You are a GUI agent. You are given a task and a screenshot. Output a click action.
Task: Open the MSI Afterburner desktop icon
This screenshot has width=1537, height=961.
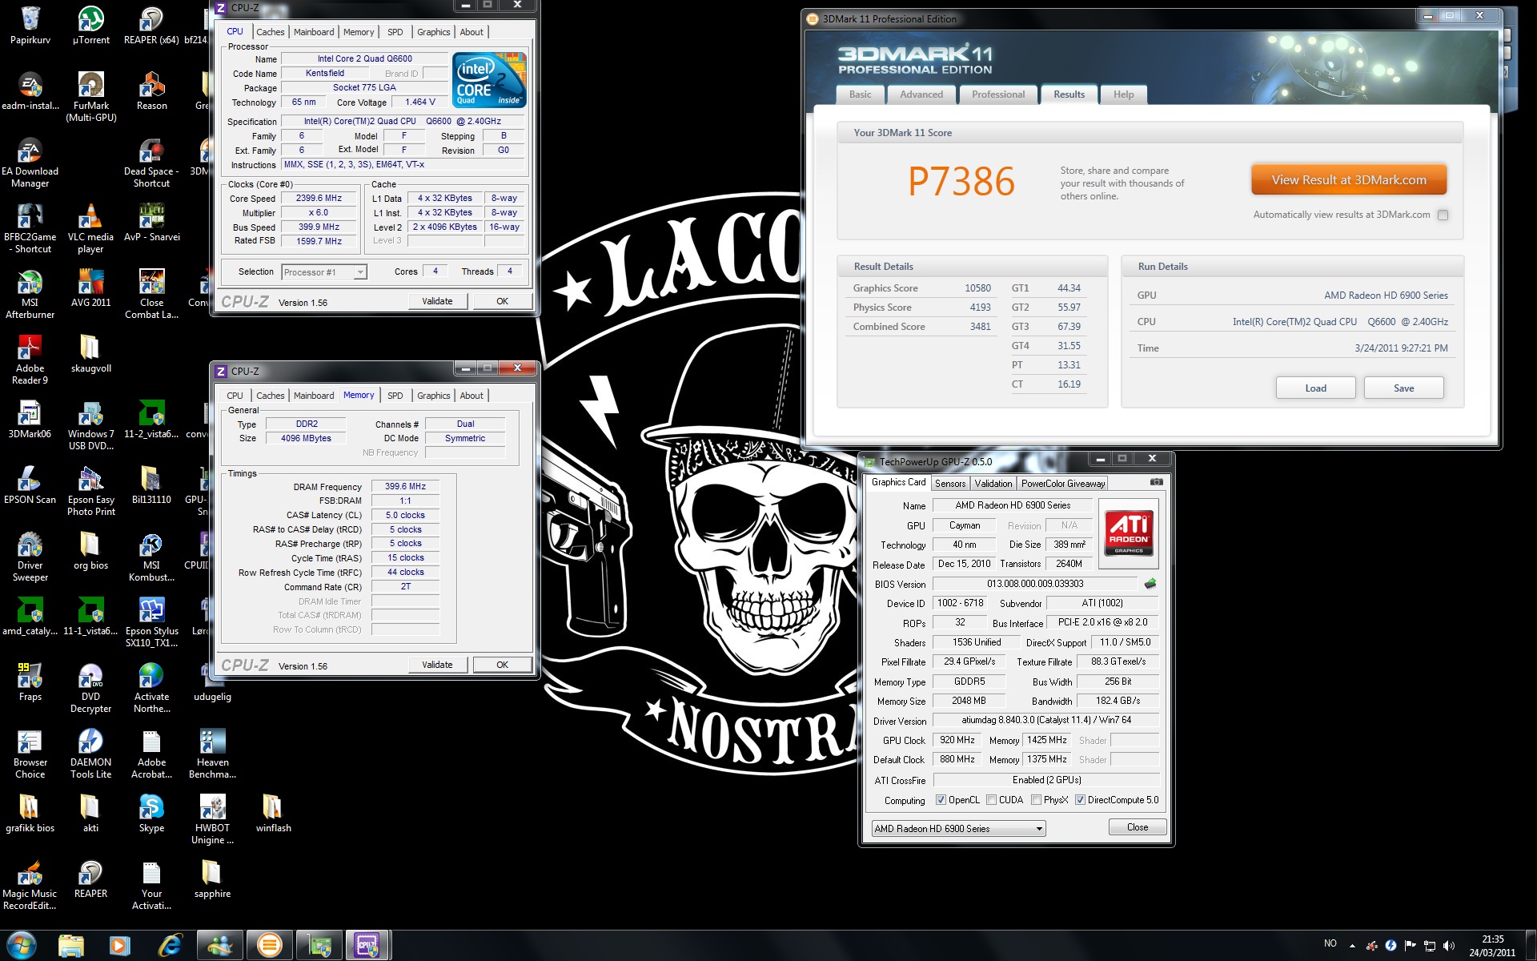(x=30, y=294)
